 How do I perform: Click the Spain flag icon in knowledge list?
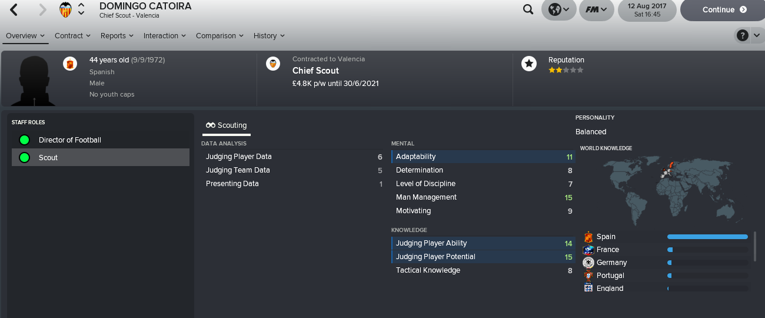point(588,237)
